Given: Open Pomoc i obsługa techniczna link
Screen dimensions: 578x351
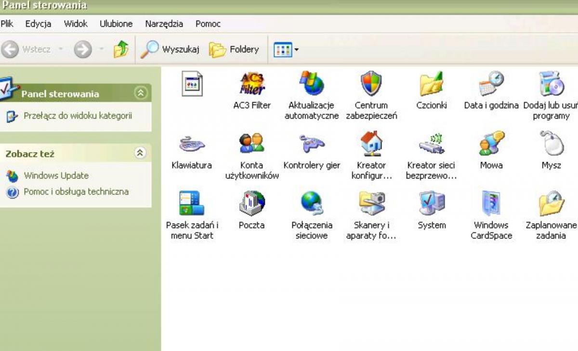Looking at the screenshot, I should coord(76,191).
